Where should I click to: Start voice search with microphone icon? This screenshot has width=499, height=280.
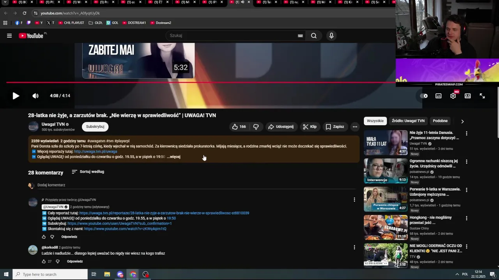[331, 36]
